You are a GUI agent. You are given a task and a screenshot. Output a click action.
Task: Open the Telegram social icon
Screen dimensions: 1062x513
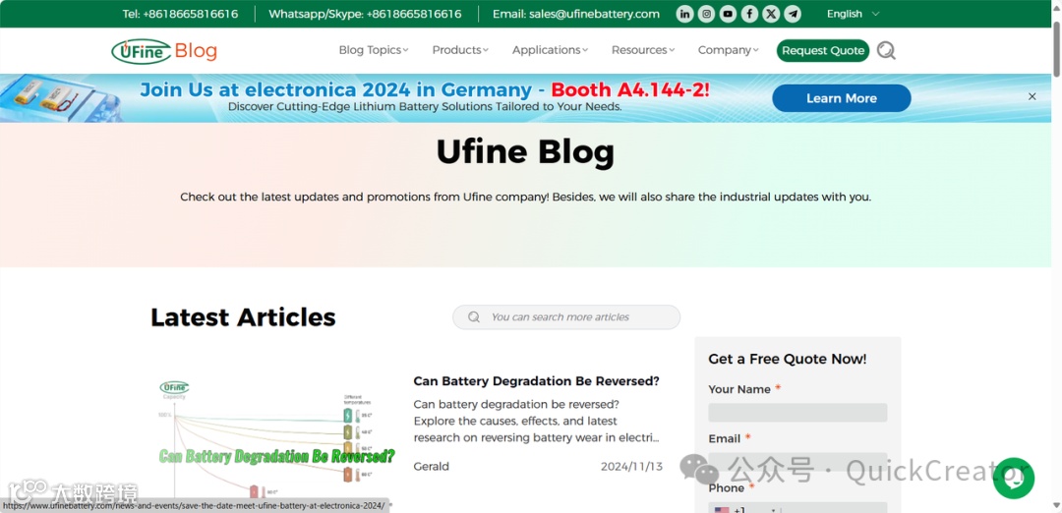[793, 14]
